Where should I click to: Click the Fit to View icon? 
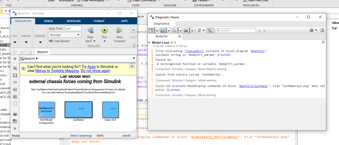pyautogui.click(x=15, y=75)
